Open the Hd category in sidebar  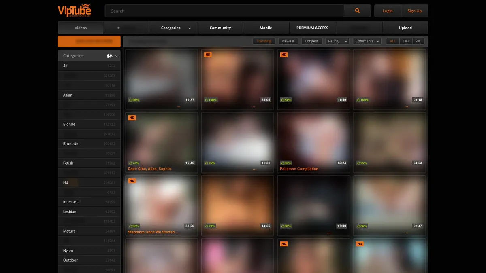pyautogui.click(x=89, y=182)
